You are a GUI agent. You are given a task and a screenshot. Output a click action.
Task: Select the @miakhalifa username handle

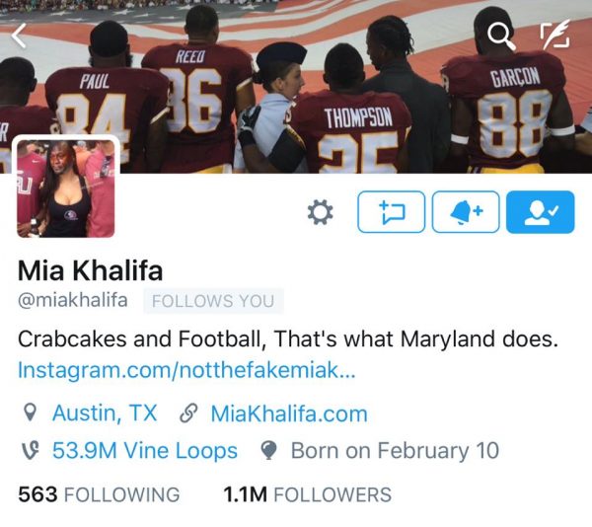coord(72,300)
